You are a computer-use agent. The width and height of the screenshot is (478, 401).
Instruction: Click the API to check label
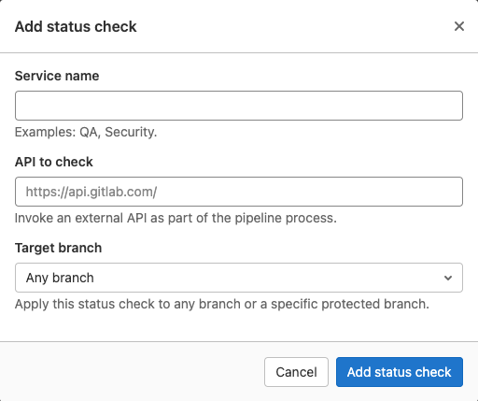(x=54, y=162)
